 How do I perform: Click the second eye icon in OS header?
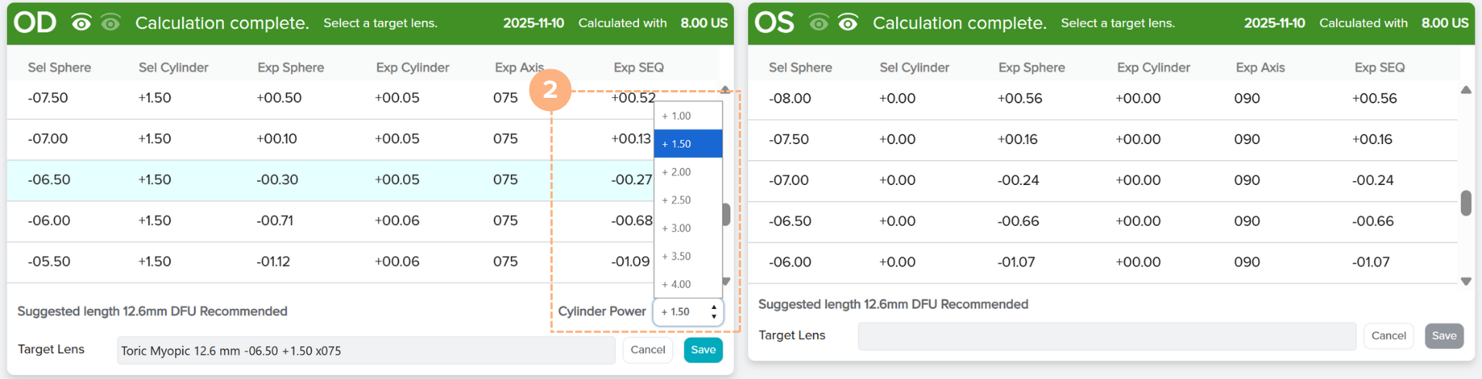click(x=848, y=23)
